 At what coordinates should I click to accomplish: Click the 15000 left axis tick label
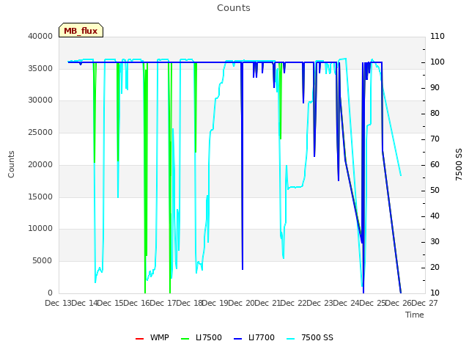[40, 197]
